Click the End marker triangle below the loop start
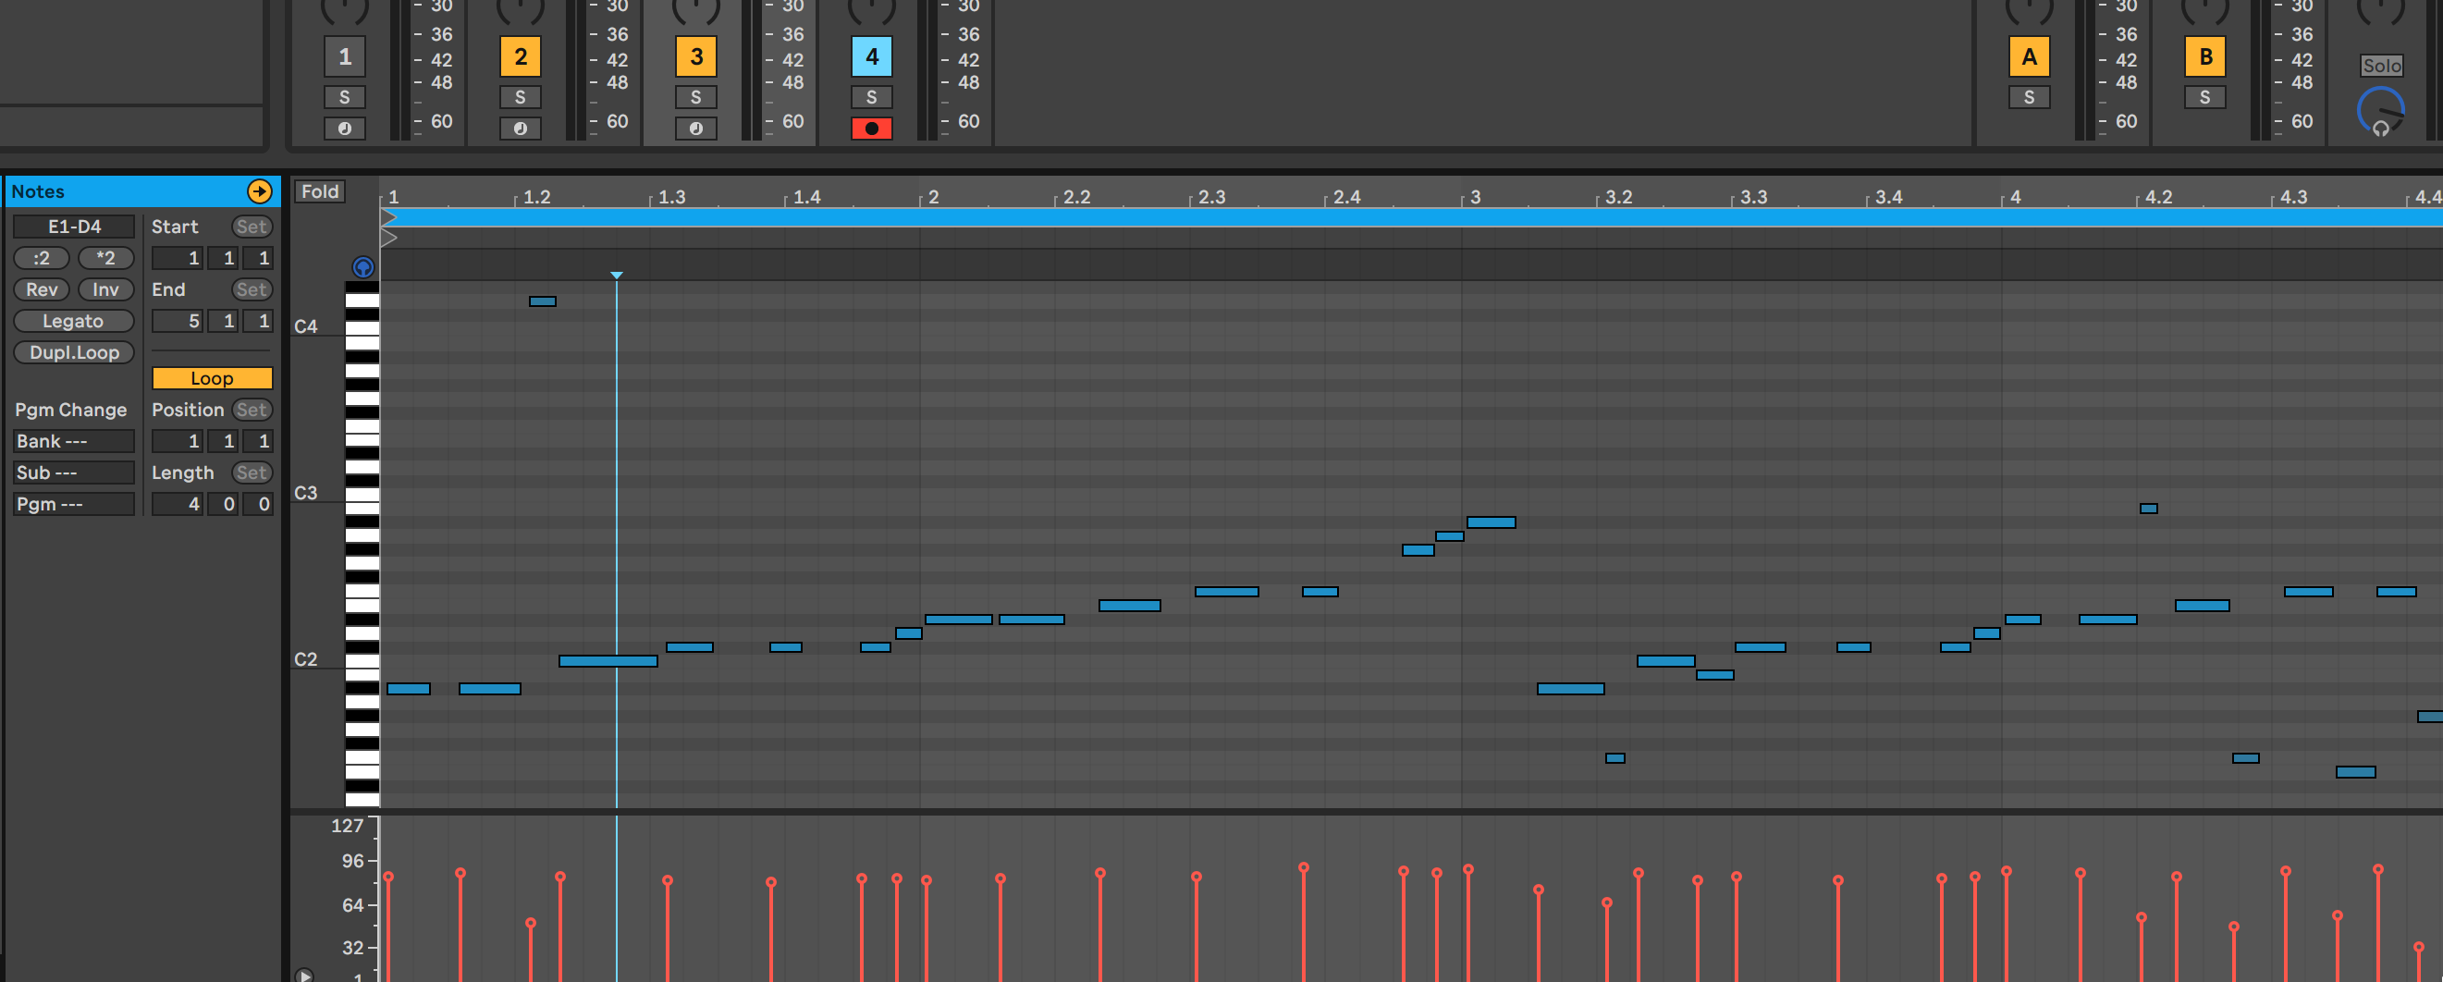 click(x=387, y=238)
